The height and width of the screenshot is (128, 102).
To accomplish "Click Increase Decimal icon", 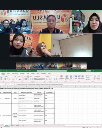I will [54, 79].
